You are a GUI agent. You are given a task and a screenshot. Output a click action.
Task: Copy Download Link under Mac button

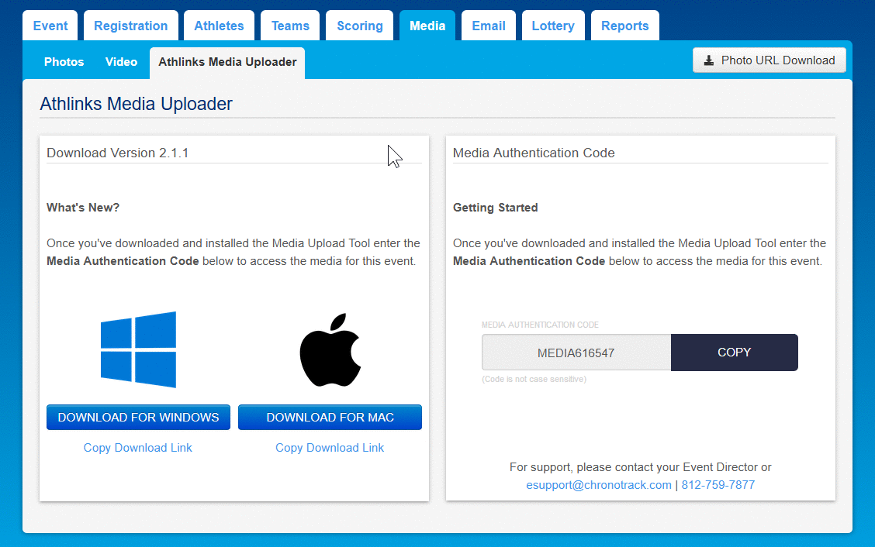[x=330, y=448]
